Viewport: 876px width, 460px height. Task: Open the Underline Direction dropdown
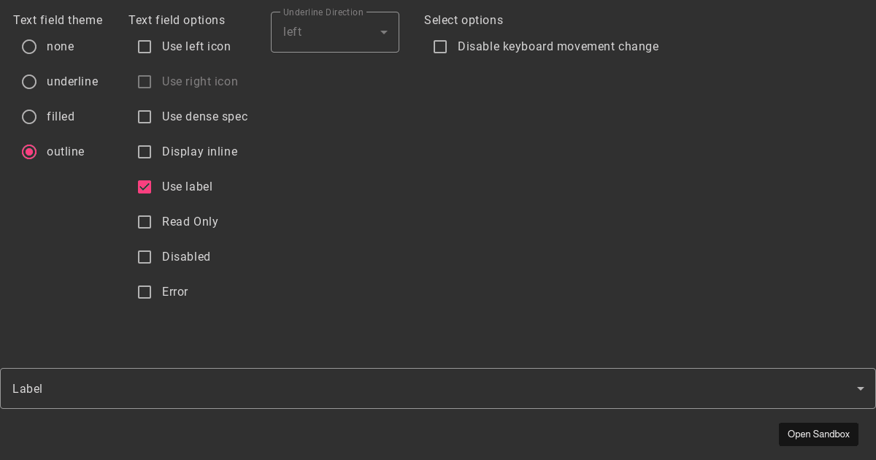coord(335,32)
